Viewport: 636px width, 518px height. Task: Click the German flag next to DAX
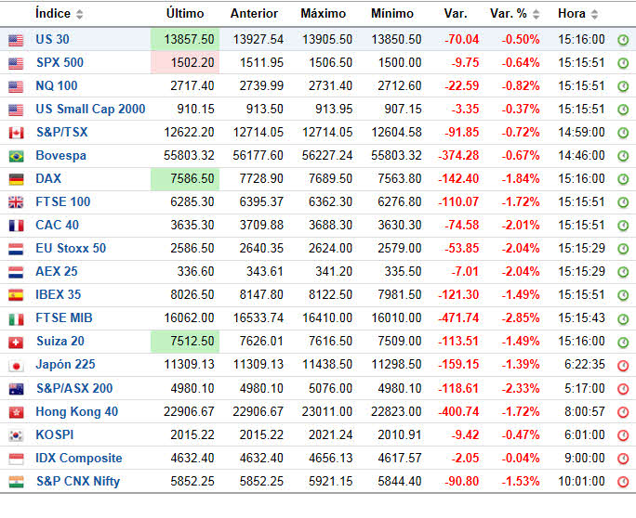point(16,179)
